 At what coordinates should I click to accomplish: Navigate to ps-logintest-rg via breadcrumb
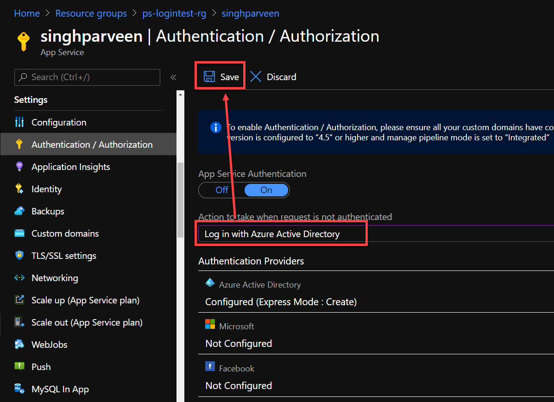[174, 13]
